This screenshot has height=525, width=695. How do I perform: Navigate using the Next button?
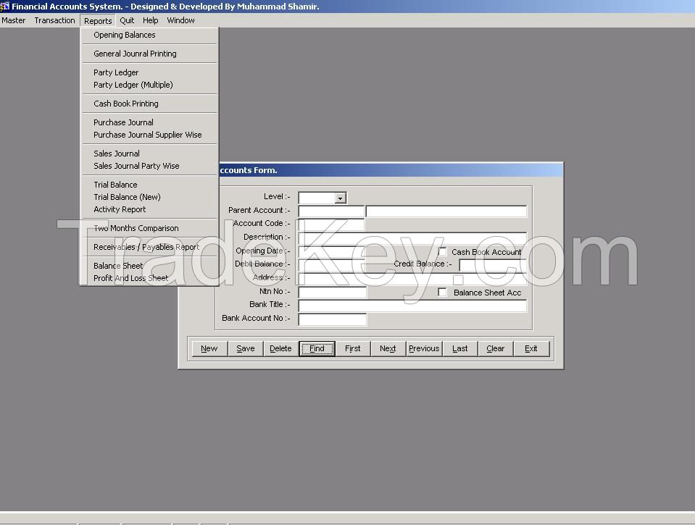pyautogui.click(x=388, y=348)
